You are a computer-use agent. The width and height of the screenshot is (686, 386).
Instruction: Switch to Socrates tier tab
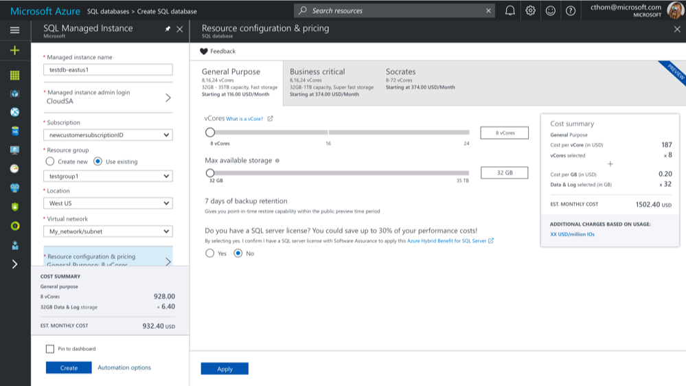tap(420, 80)
